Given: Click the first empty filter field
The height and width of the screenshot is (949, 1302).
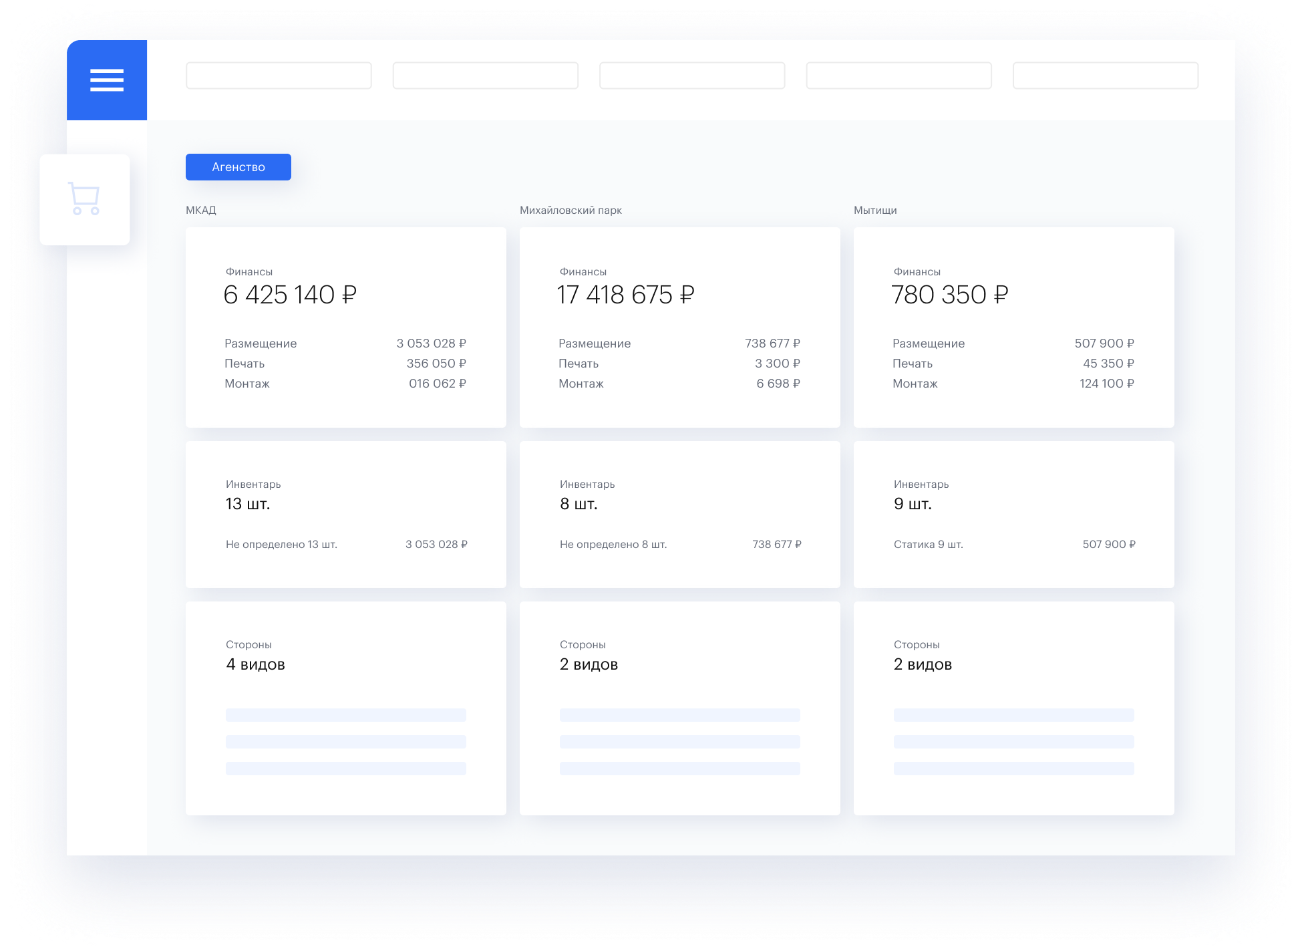Looking at the screenshot, I should tap(279, 76).
